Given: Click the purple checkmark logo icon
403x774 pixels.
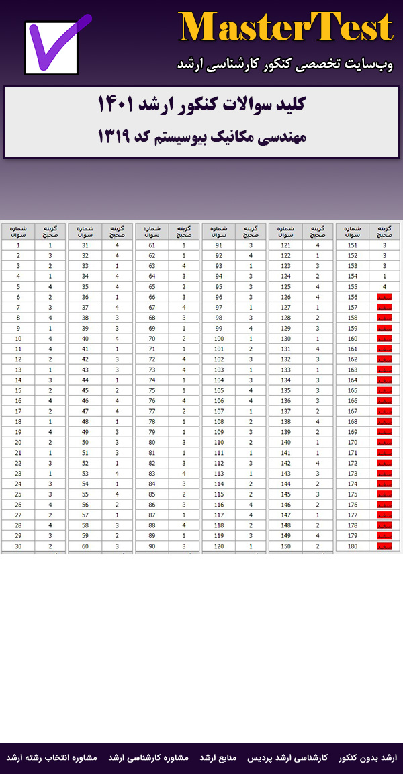Looking at the screenshot, I should click(52, 47).
